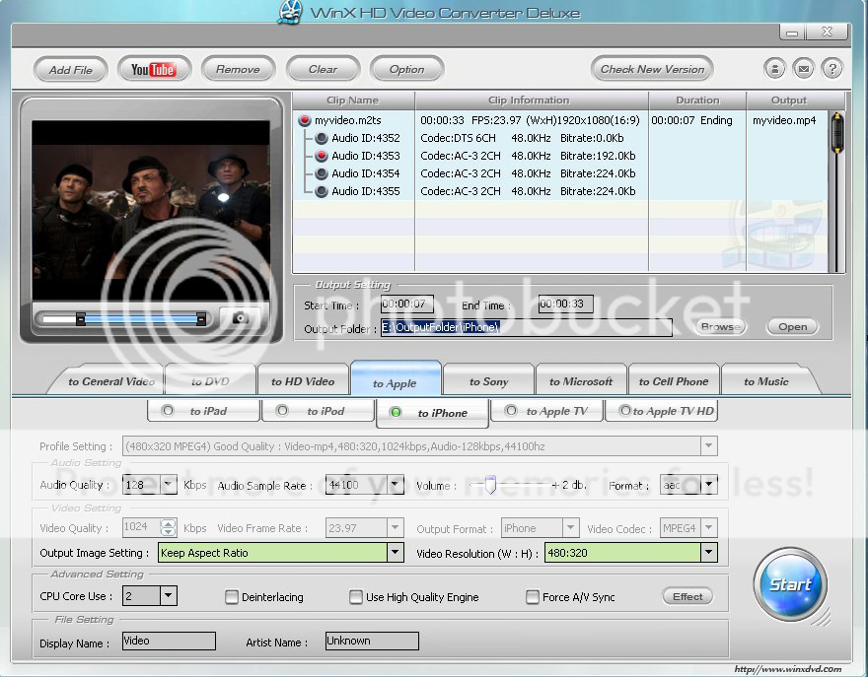The image size is (868, 677).
Task: Click the Clip Name column header
Action: coord(353,101)
